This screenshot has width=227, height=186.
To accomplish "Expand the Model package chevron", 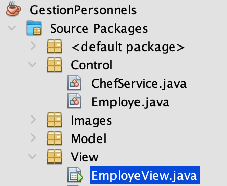I will [33, 138].
